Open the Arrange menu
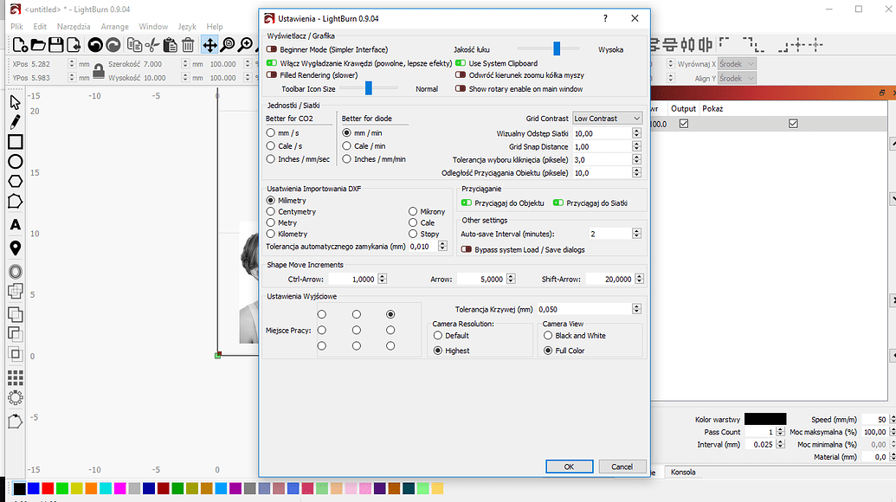The height and width of the screenshot is (502, 896). pos(115,26)
